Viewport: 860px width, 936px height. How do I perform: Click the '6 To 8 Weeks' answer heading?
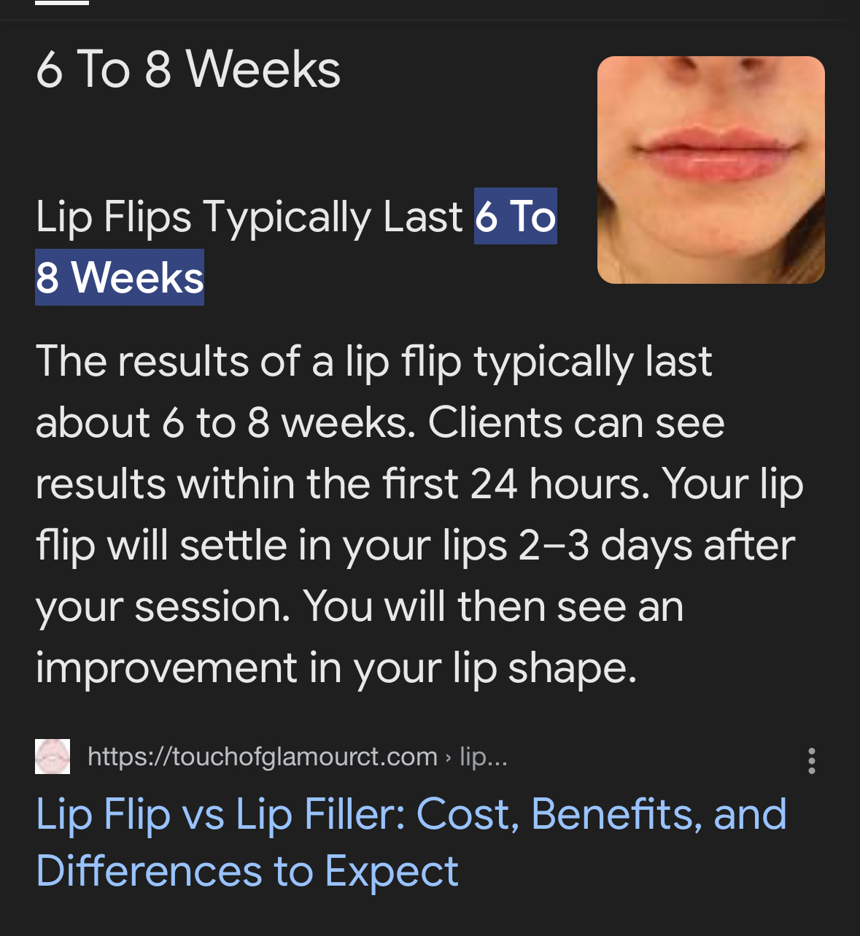pos(188,70)
